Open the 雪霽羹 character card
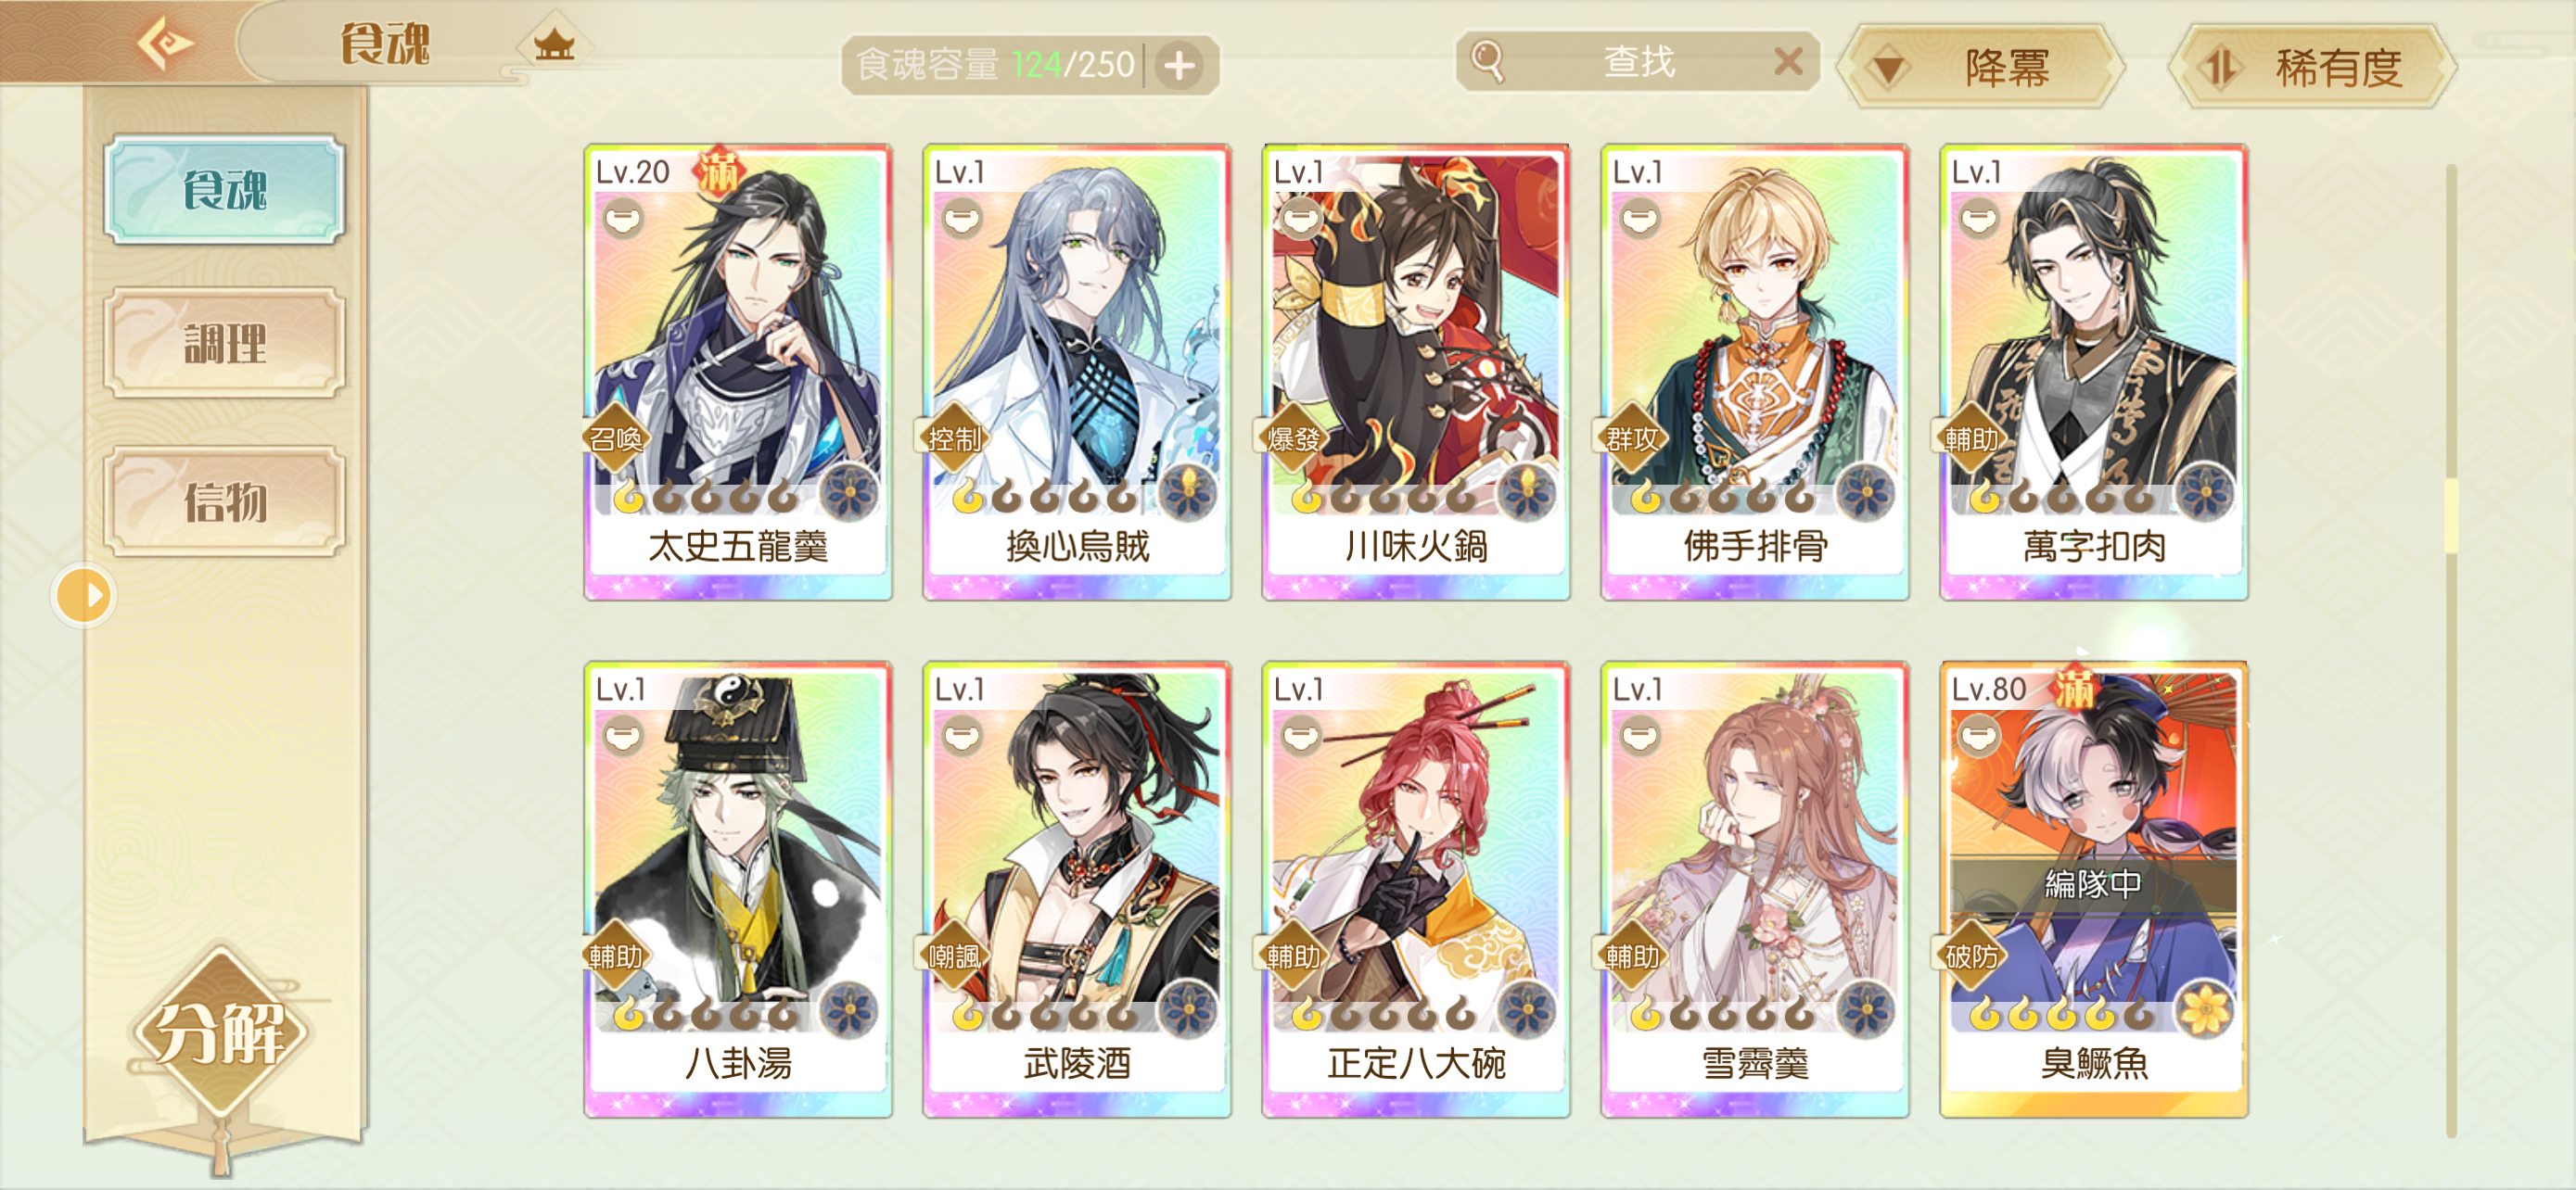This screenshot has height=1190, width=2576. point(1754,888)
